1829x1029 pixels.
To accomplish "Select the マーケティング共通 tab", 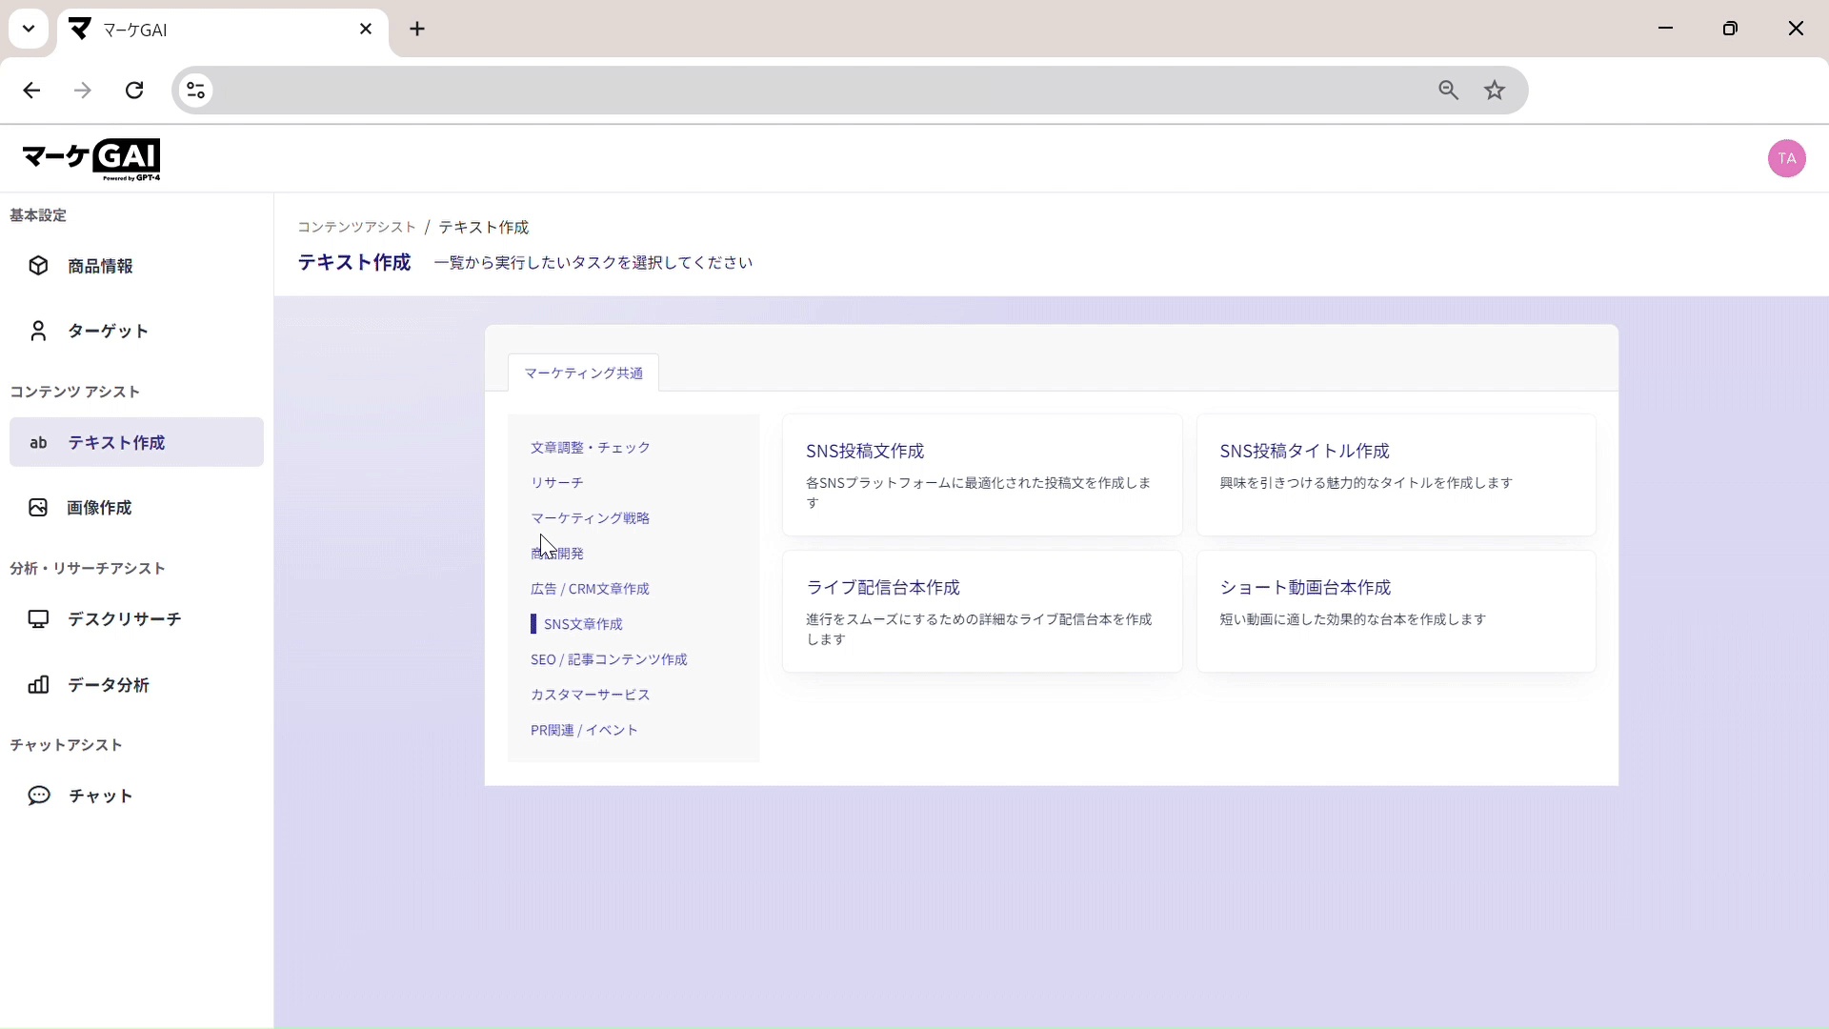I will pyautogui.click(x=583, y=373).
